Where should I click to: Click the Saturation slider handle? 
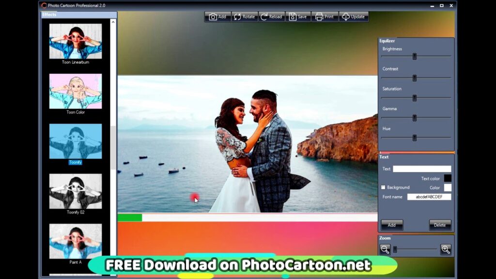click(415, 98)
